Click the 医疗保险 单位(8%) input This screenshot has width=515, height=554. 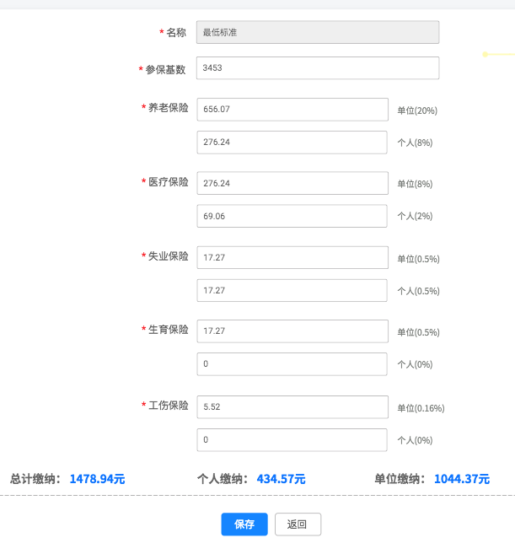click(292, 183)
